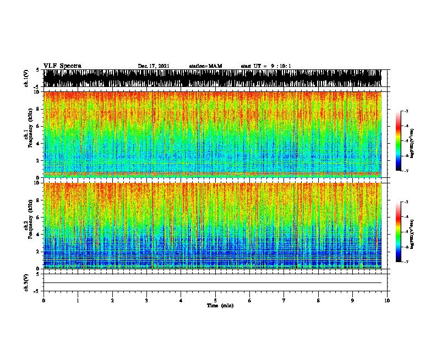Image resolution: width=436 pixels, height=337 pixels.
Task: Click the "-7" label on ch.2 color bar
Action: pos(406,262)
